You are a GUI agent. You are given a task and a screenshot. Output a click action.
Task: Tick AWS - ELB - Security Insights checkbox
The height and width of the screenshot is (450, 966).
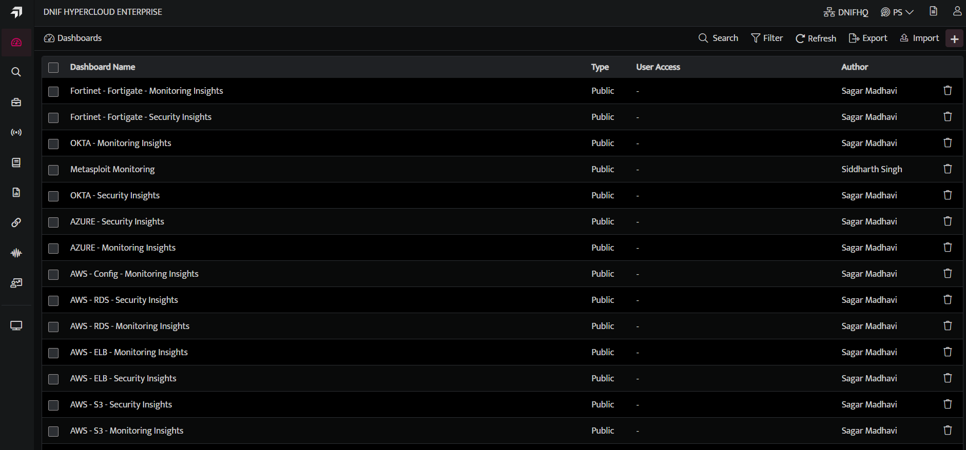coord(53,379)
